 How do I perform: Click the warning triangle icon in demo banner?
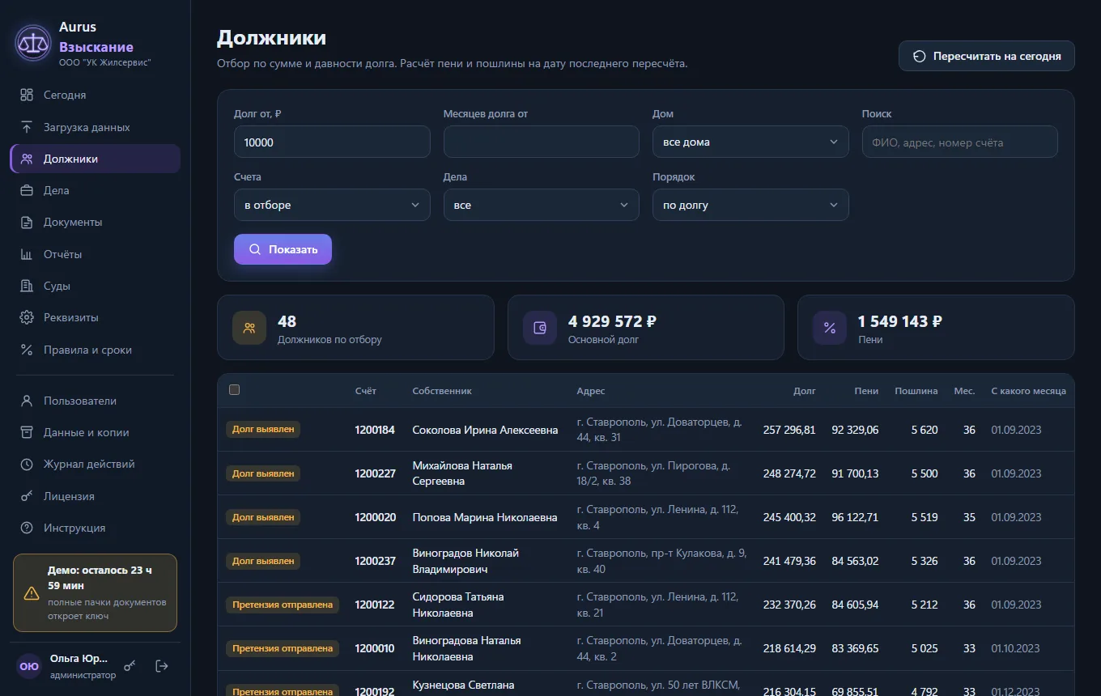click(32, 593)
